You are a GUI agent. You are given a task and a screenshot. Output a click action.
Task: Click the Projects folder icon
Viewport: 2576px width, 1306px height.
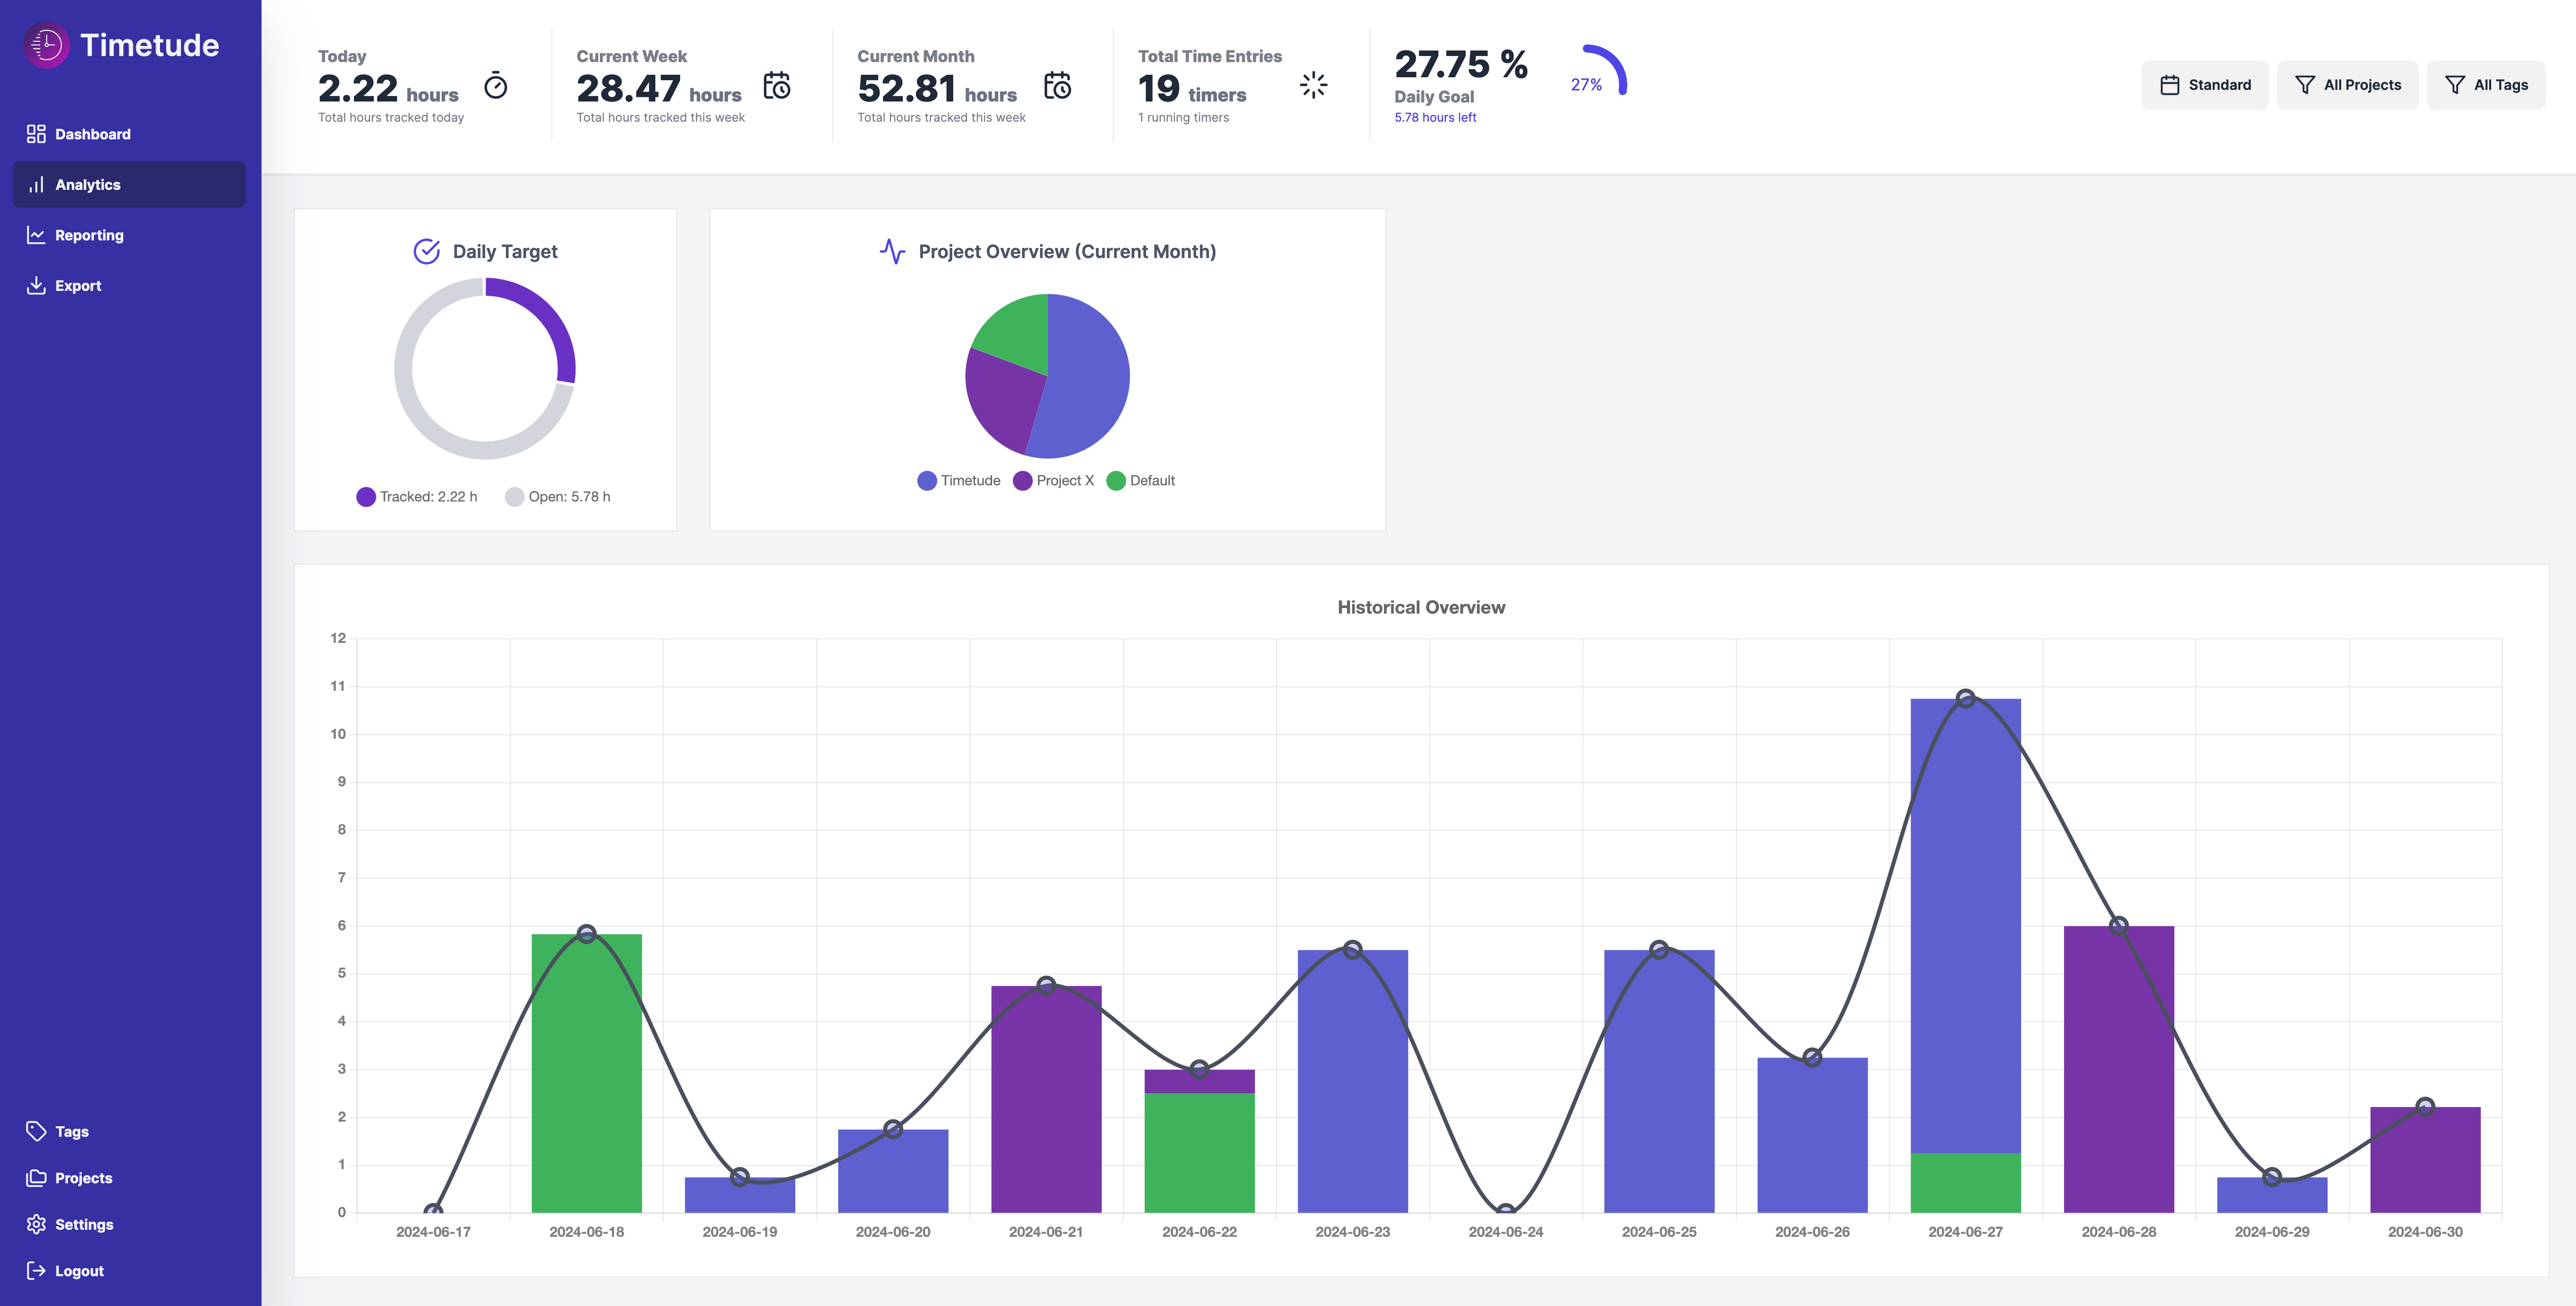(x=36, y=1178)
